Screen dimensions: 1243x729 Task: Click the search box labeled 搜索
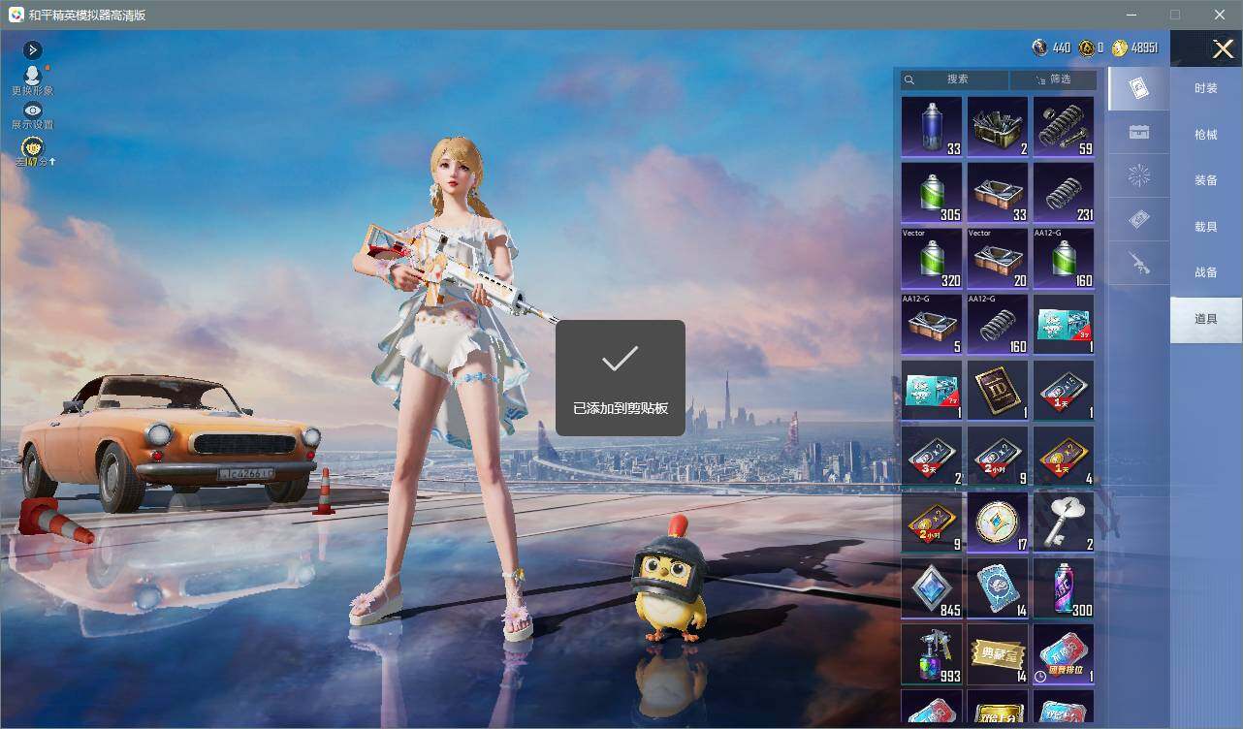(955, 79)
